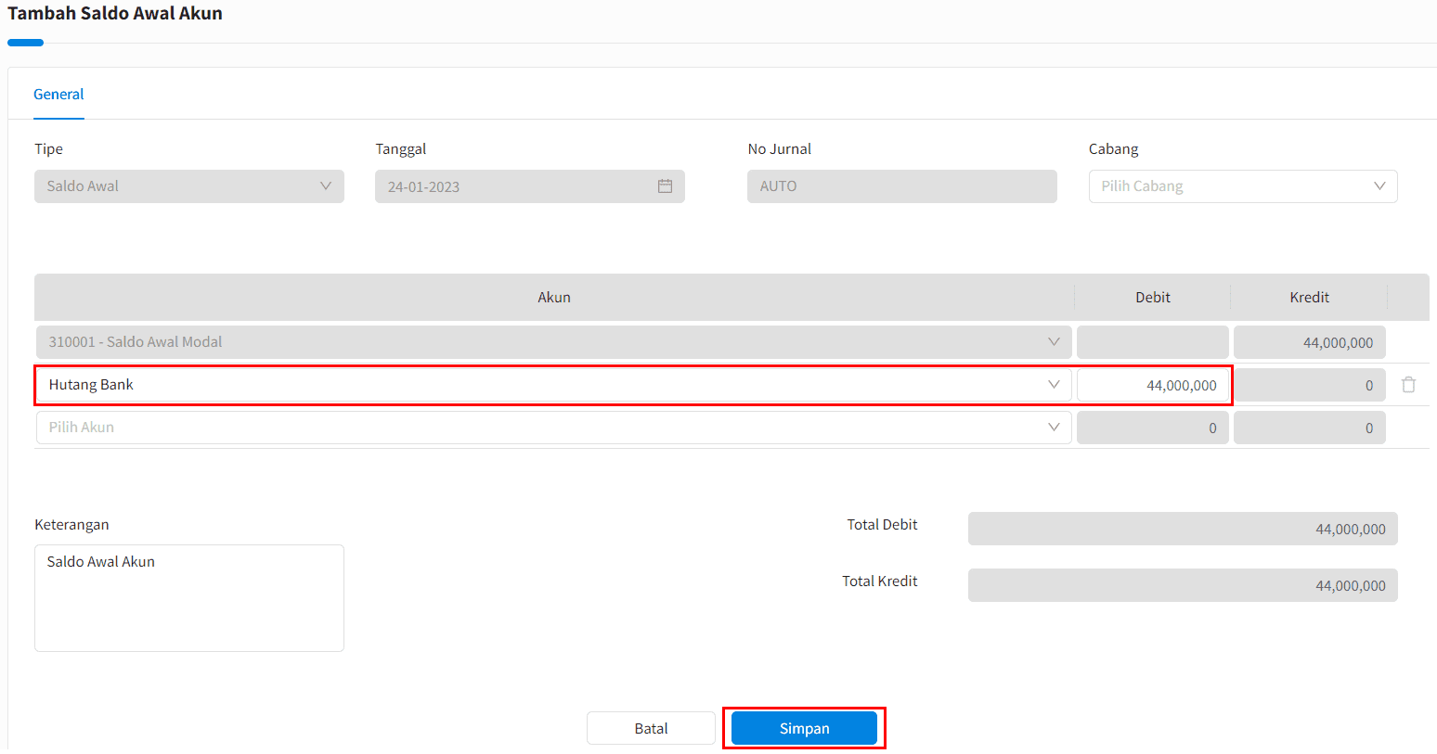Click the Kredit field of Hutang Bank row

click(x=1310, y=385)
